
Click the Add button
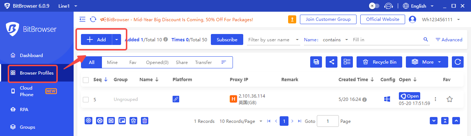point(96,39)
